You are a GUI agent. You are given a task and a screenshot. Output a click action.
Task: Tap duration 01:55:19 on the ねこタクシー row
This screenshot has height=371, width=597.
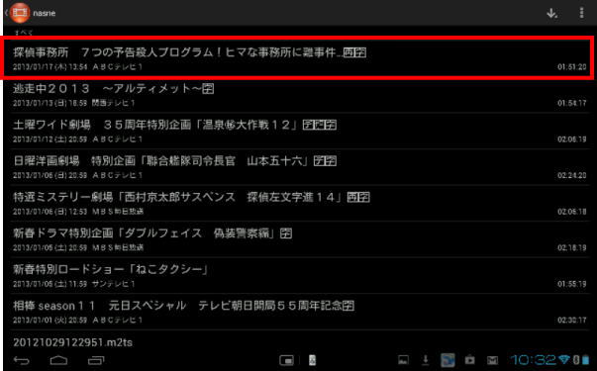[572, 284]
